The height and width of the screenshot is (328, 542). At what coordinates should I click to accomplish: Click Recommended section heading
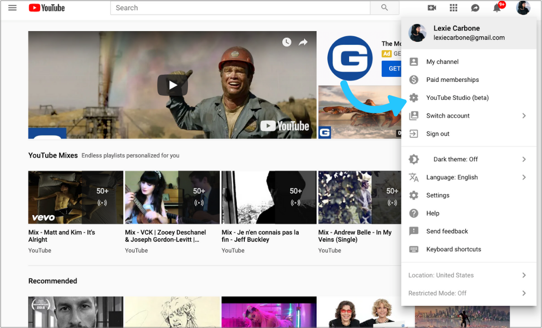tap(52, 281)
